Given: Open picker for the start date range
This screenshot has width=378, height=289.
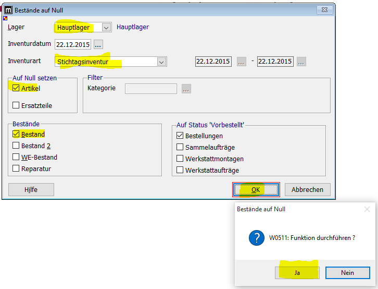Looking at the screenshot, I should (x=241, y=62).
